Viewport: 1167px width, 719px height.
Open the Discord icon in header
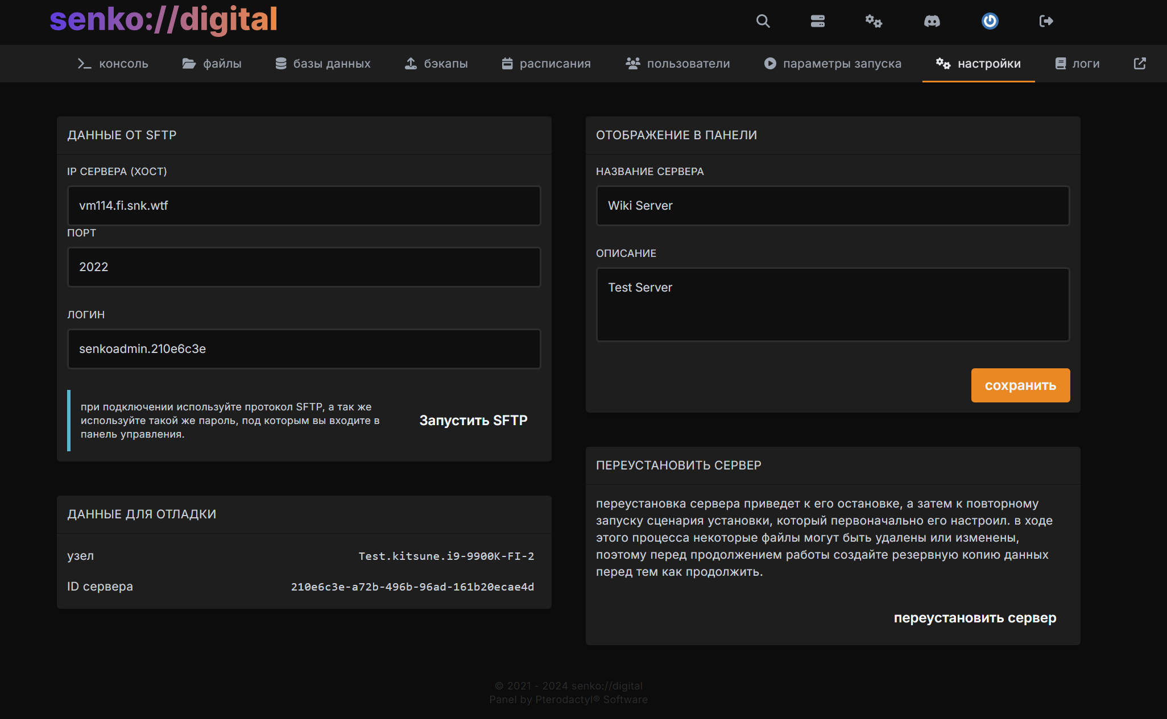pyautogui.click(x=932, y=21)
